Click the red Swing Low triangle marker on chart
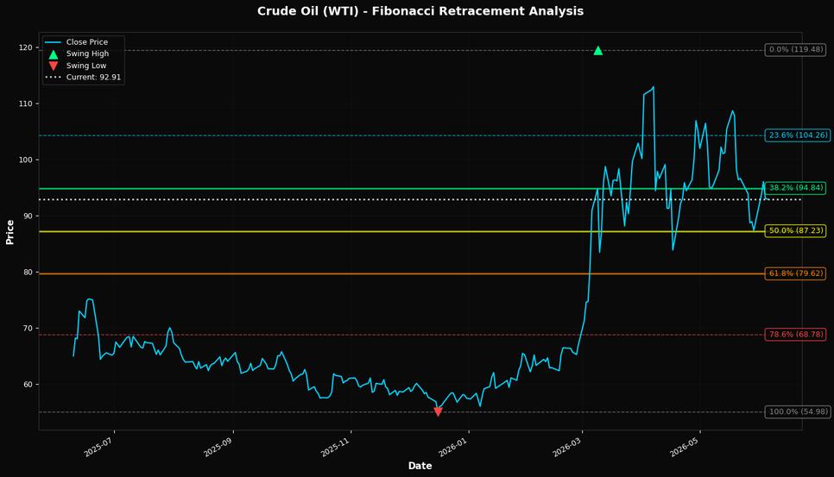The width and height of the screenshot is (834, 477). pos(438,411)
